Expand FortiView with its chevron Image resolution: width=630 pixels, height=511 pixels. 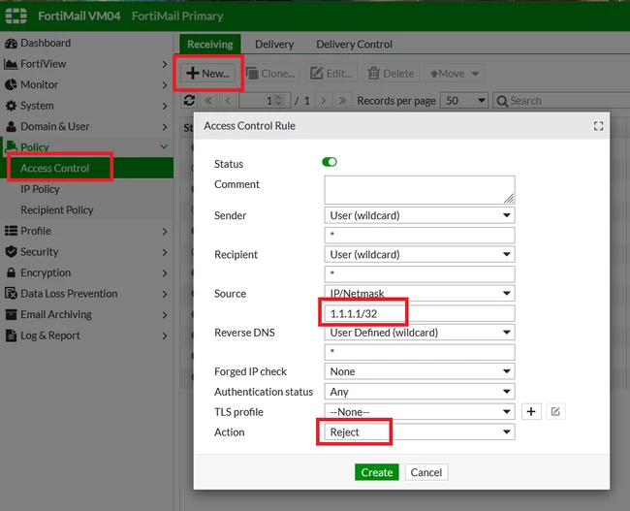(x=165, y=64)
